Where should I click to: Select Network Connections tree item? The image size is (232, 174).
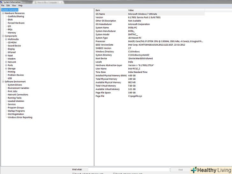[x=18, y=95]
